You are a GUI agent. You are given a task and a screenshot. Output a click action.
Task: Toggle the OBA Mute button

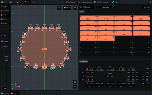5,41
